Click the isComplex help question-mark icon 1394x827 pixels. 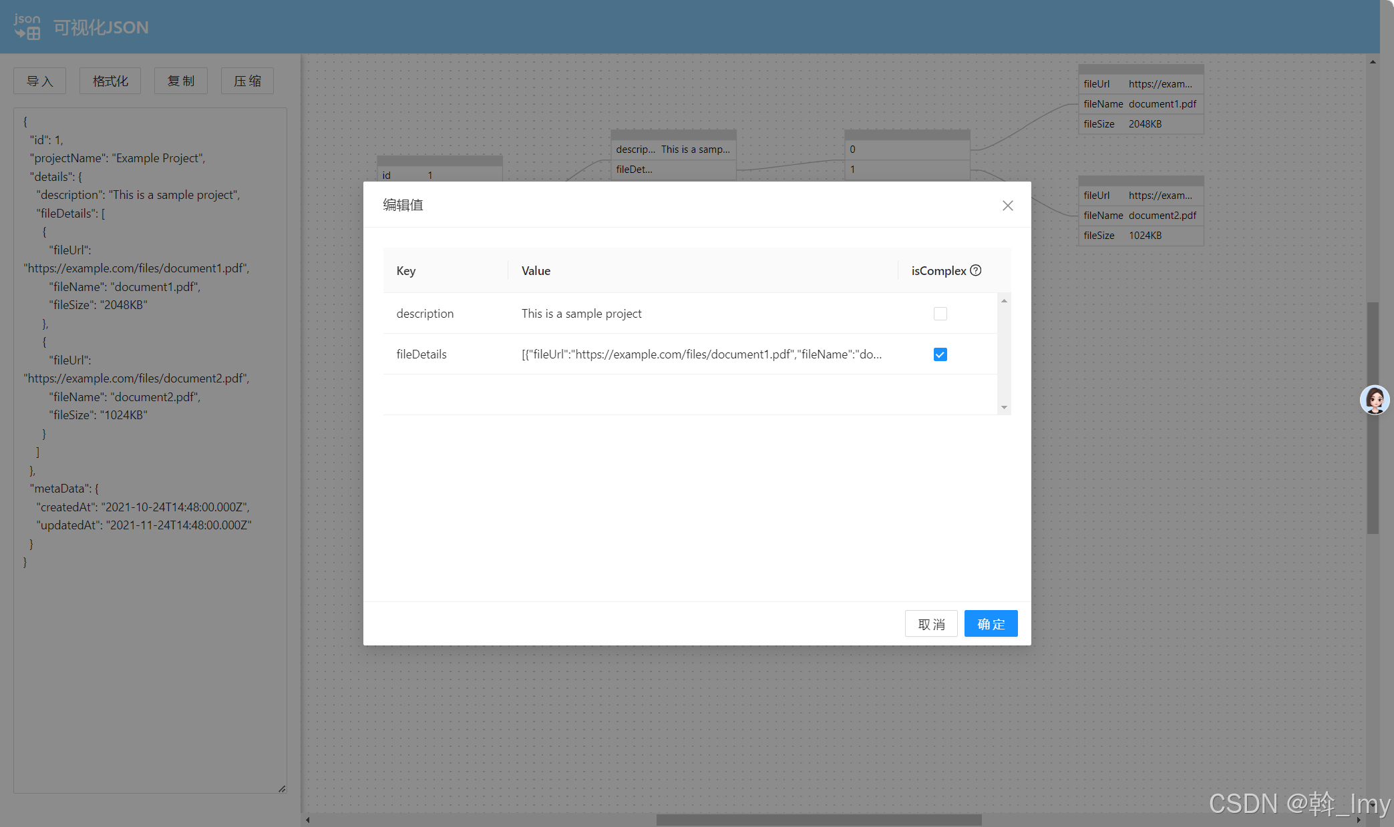tap(976, 270)
